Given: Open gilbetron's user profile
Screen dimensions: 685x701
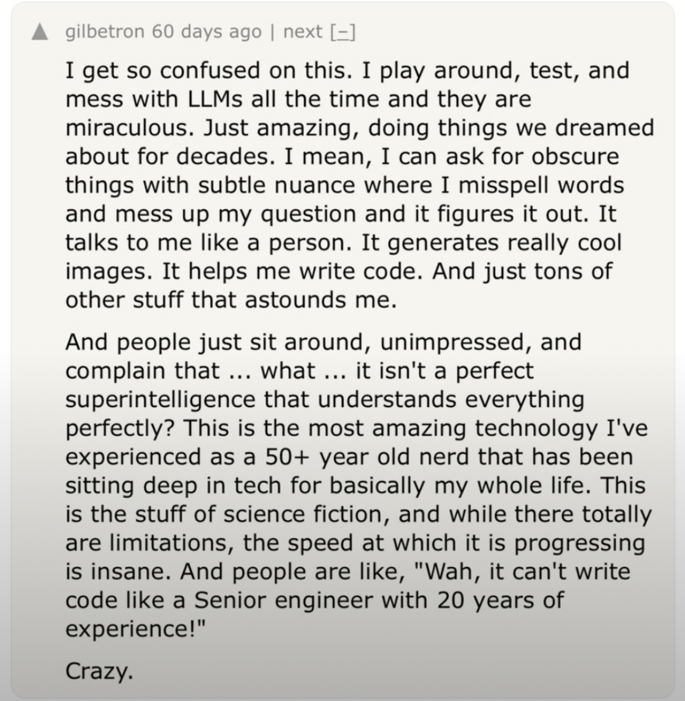Looking at the screenshot, I should 104,31.
